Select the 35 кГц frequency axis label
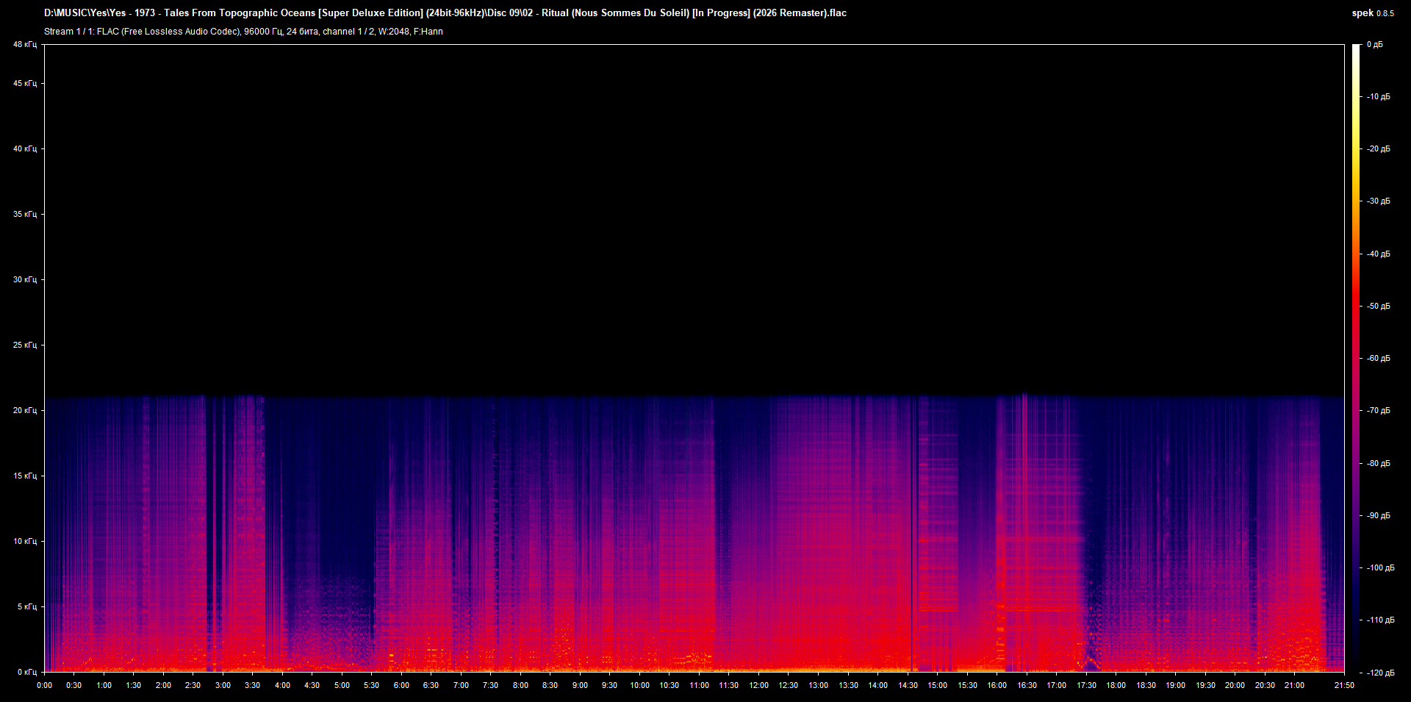 pos(25,215)
